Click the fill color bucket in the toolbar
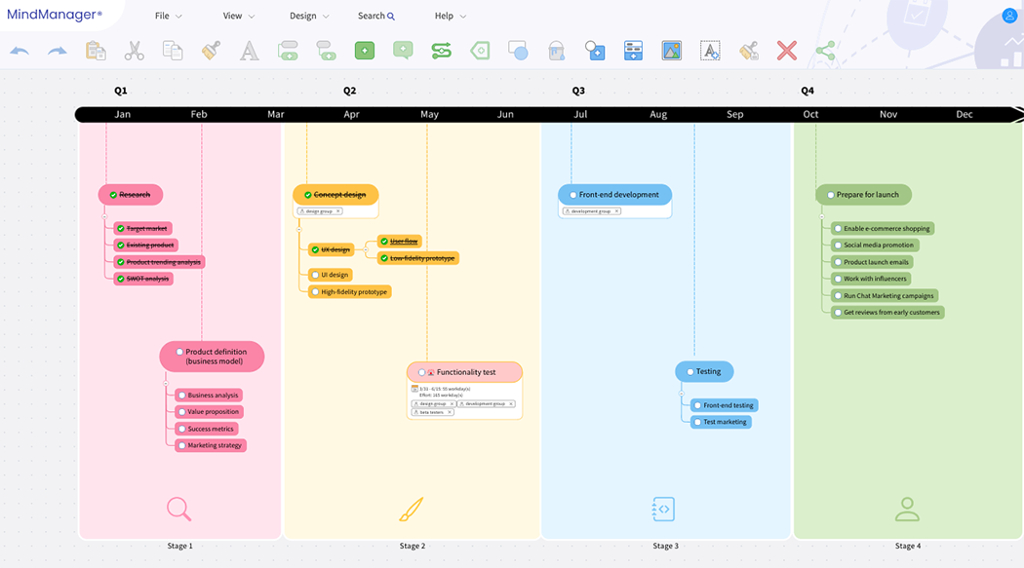Screen dimensions: 1024x568 [x=556, y=50]
